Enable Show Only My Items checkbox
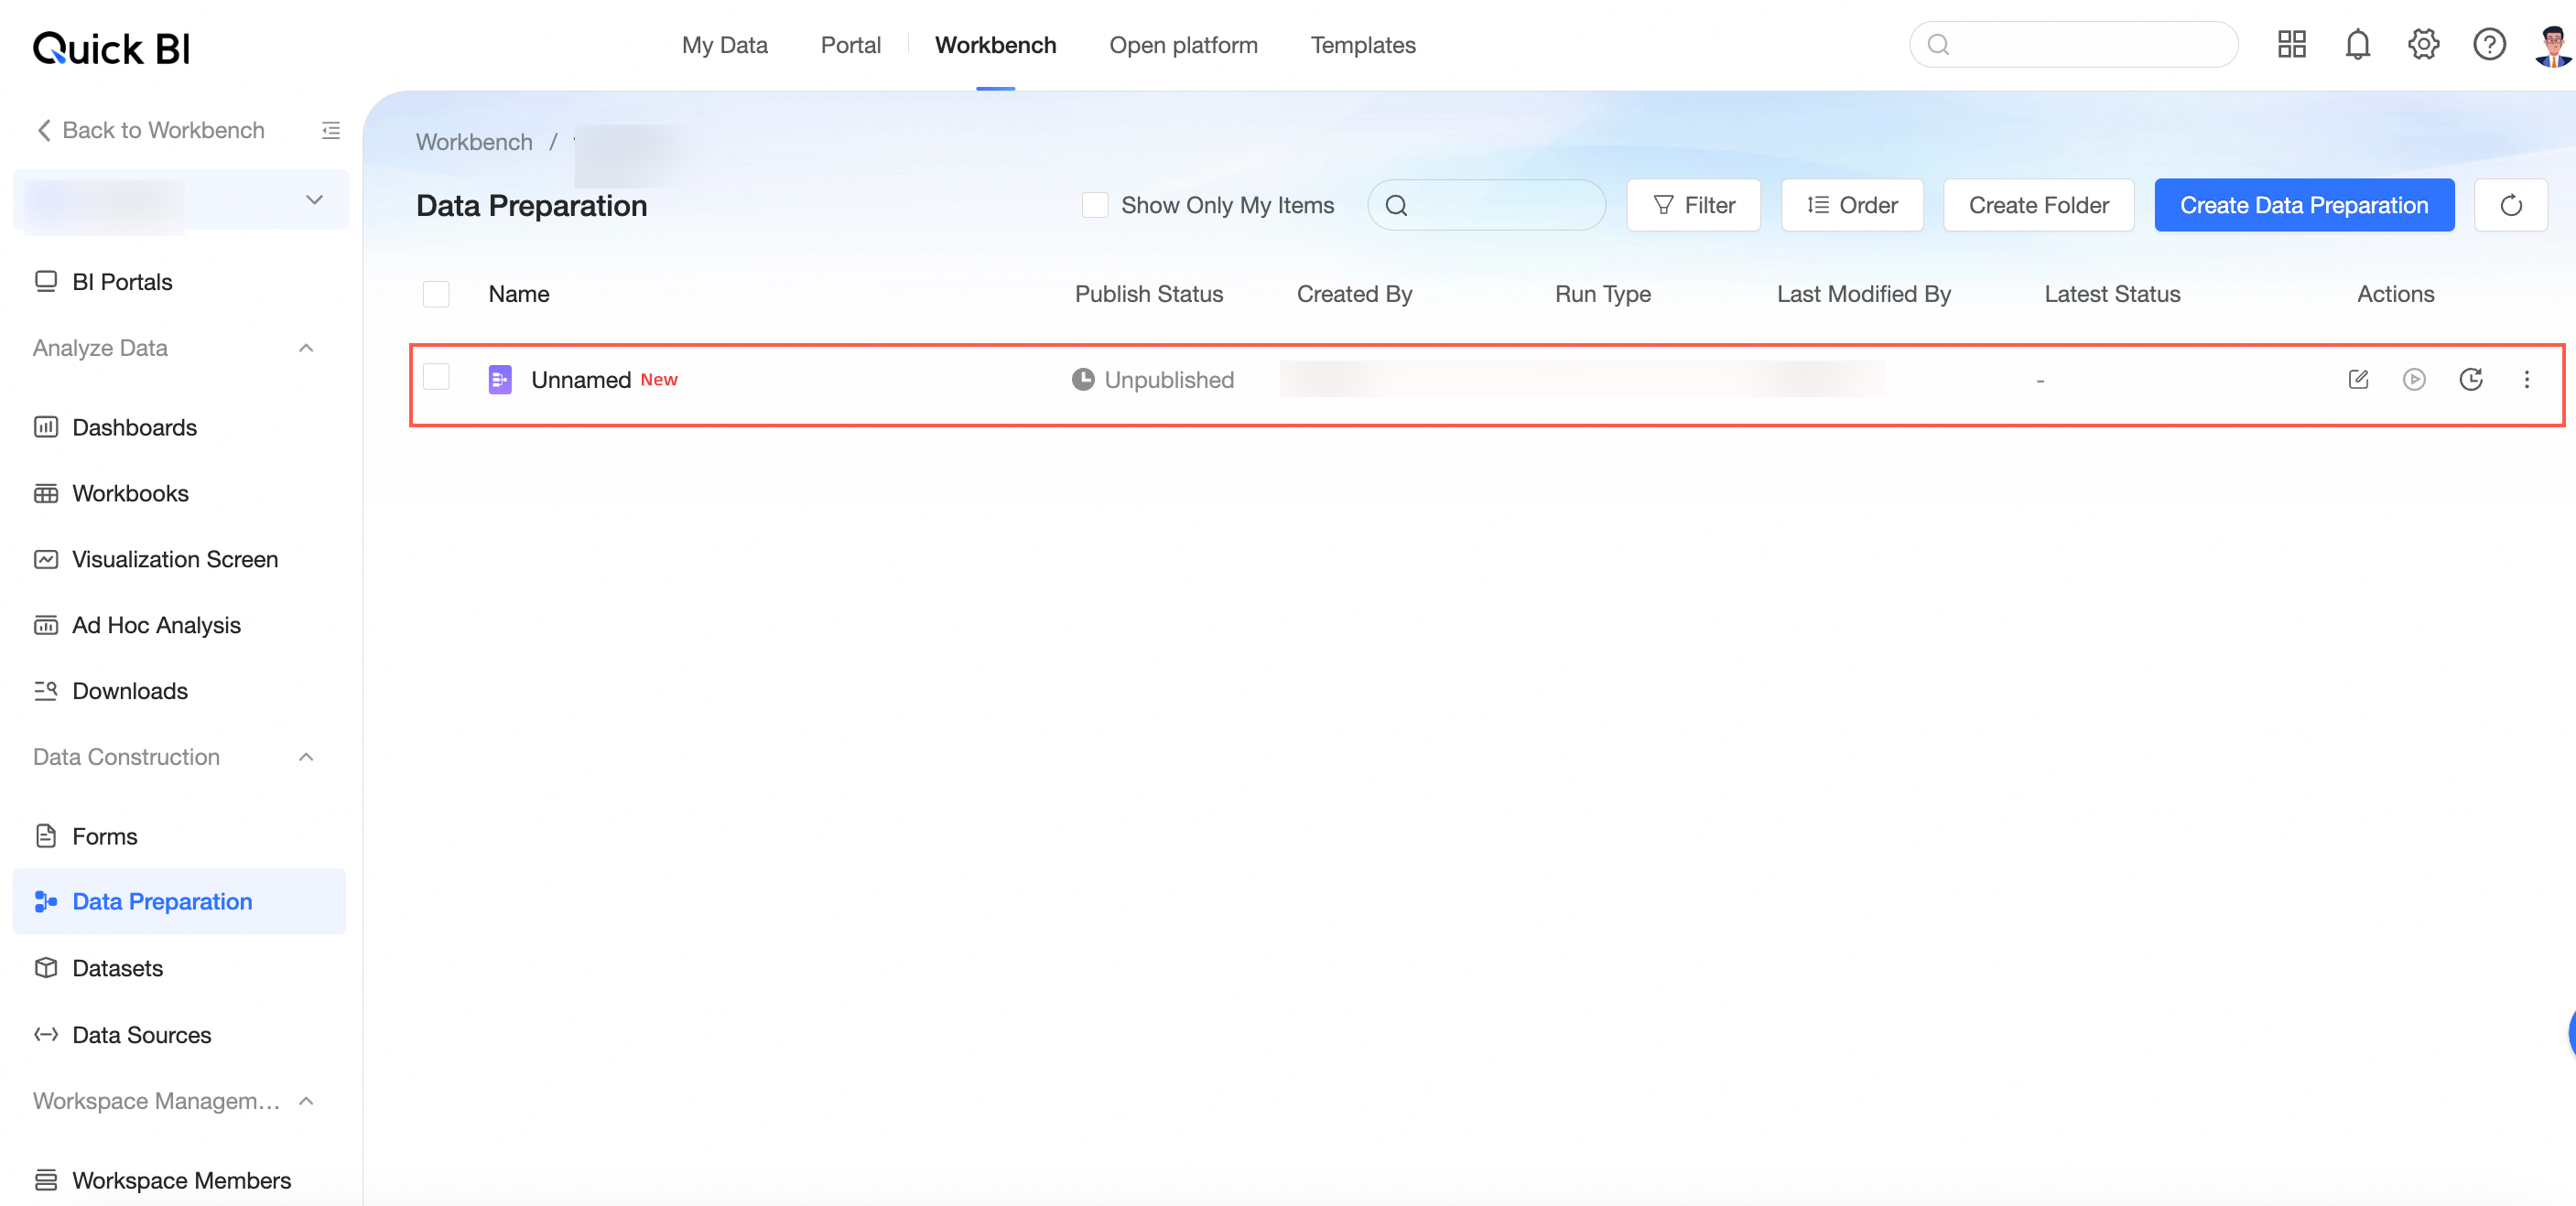Viewport: 2576px width, 1206px height. point(1095,205)
